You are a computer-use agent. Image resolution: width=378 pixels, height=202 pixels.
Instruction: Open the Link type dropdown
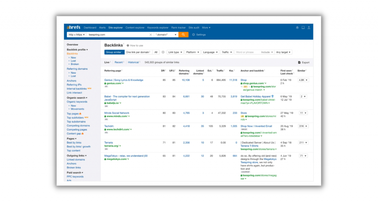click(175, 52)
